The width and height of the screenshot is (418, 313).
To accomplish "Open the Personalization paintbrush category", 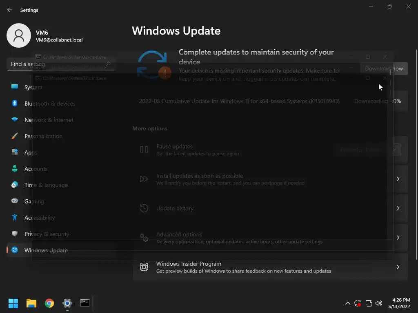I will 61,136.
